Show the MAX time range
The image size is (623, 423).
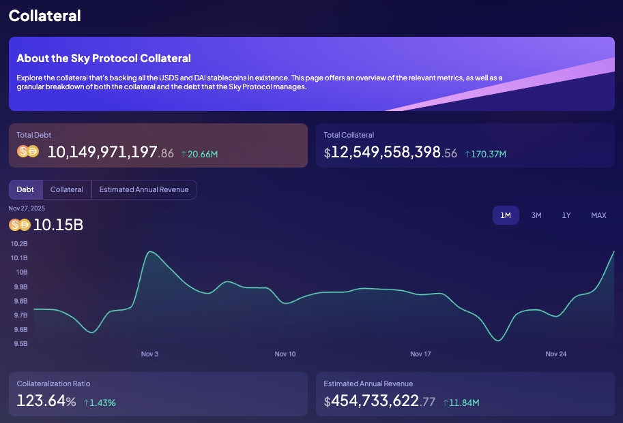tap(598, 215)
